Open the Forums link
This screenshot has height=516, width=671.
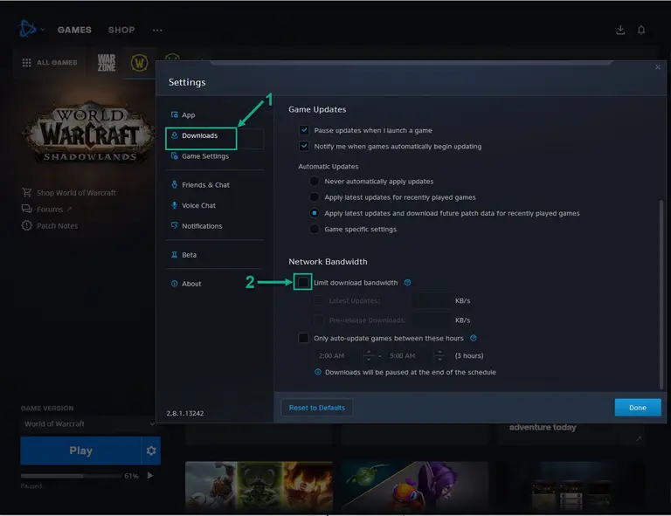50,209
